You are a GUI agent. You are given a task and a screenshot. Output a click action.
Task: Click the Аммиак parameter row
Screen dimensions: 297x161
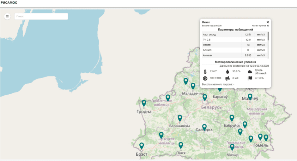(x=234, y=55)
